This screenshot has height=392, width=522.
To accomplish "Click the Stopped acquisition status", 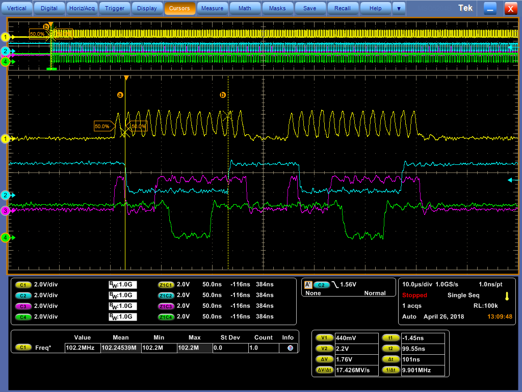I will coord(414,296).
